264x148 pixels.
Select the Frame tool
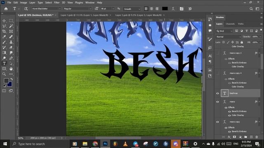tap(11, 31)
